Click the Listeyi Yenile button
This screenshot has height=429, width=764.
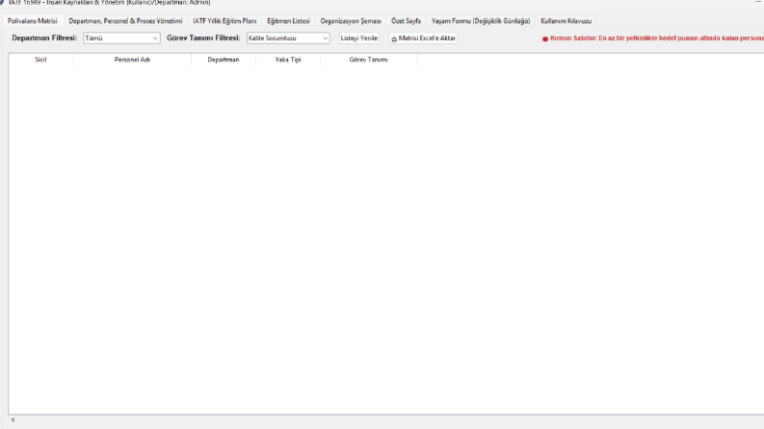(x=358, y=38)
